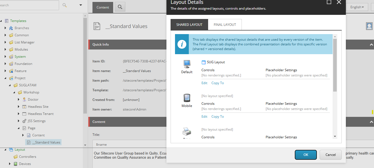Close the Layout Details dialog
Screen dimensions: 374x168
point(339,2)
